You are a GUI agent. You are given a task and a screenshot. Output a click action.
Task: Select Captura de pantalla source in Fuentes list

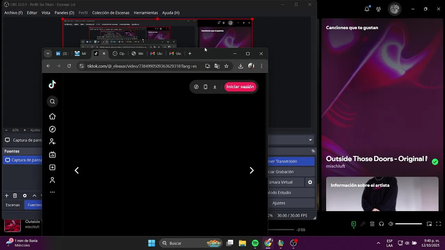point(23,160)
